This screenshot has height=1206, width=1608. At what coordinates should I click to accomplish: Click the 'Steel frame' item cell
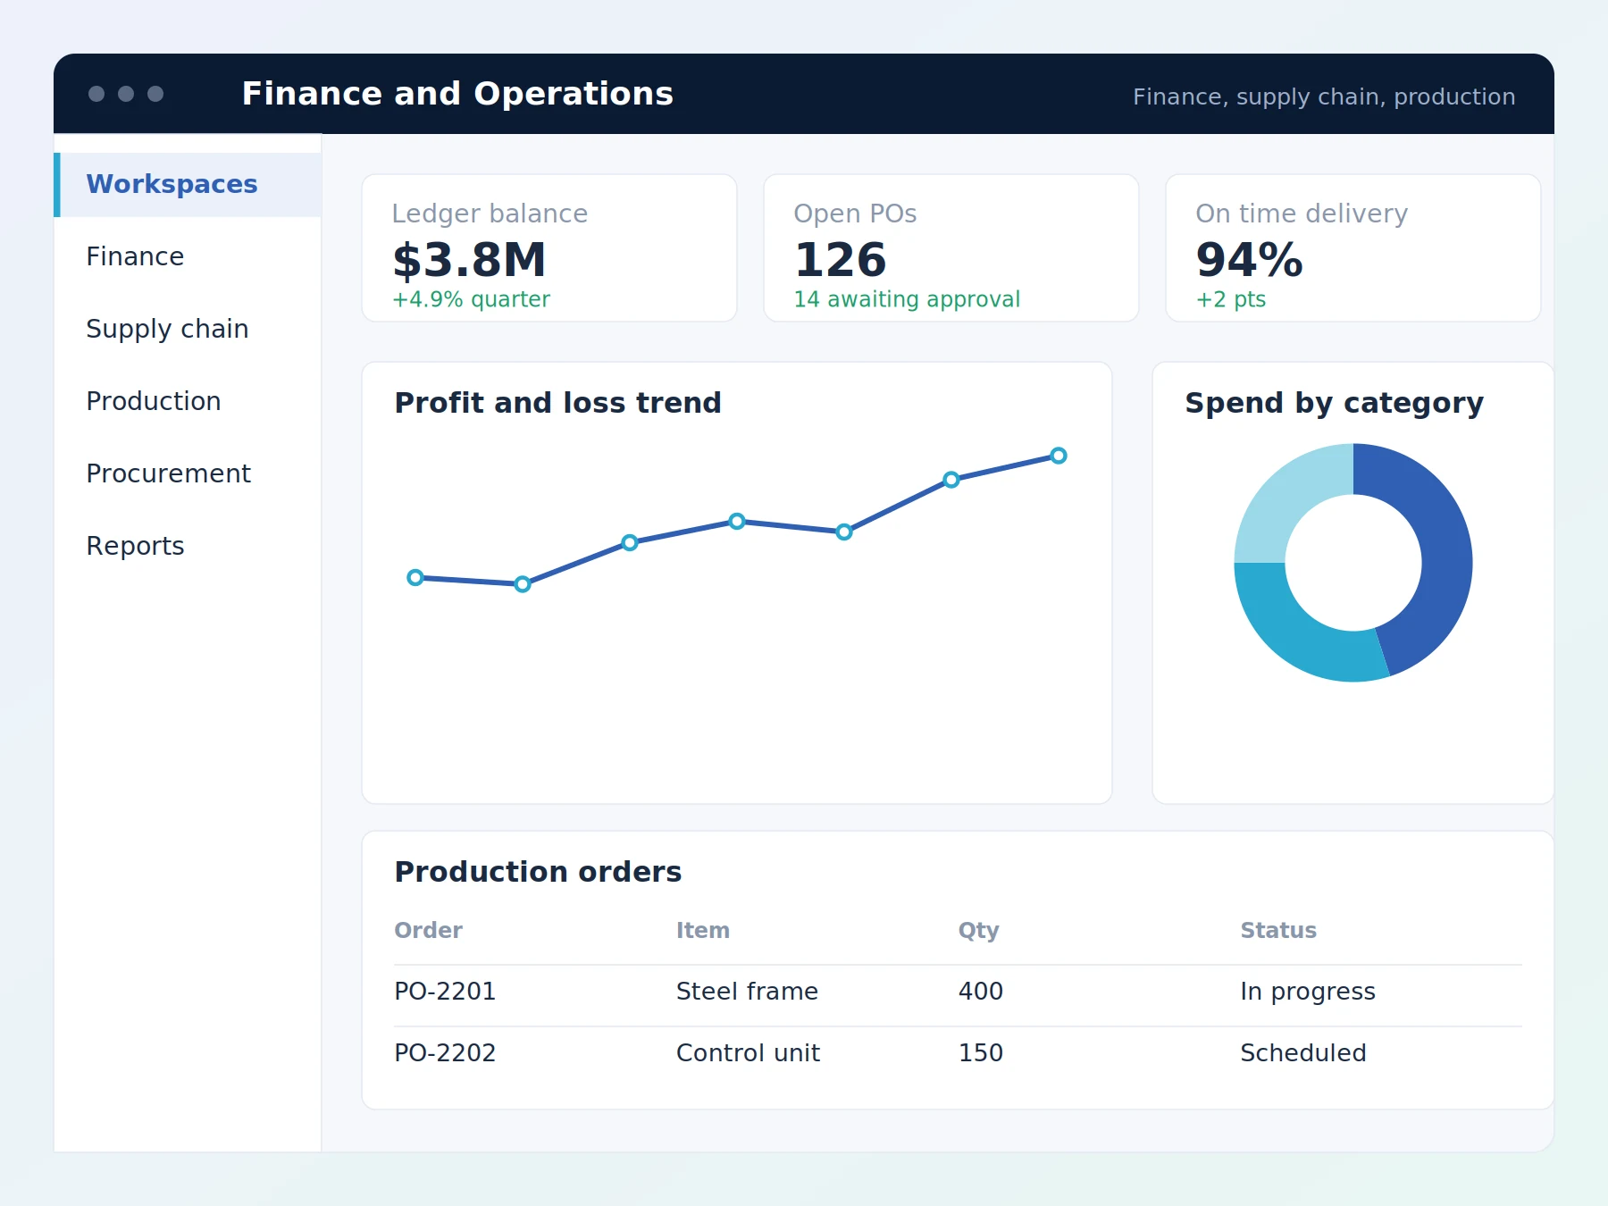747,992
